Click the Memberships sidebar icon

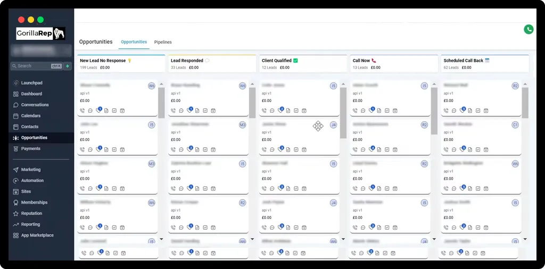pyautogui.click(x=15, y=203)
